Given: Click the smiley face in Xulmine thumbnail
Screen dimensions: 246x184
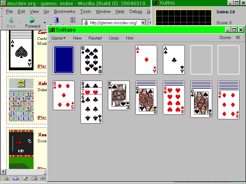Looking at the screenshot, I should 21,83.
